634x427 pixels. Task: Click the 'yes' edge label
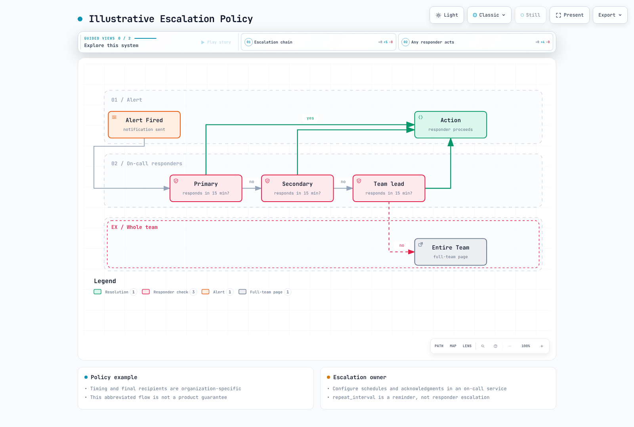coord(310,118)
